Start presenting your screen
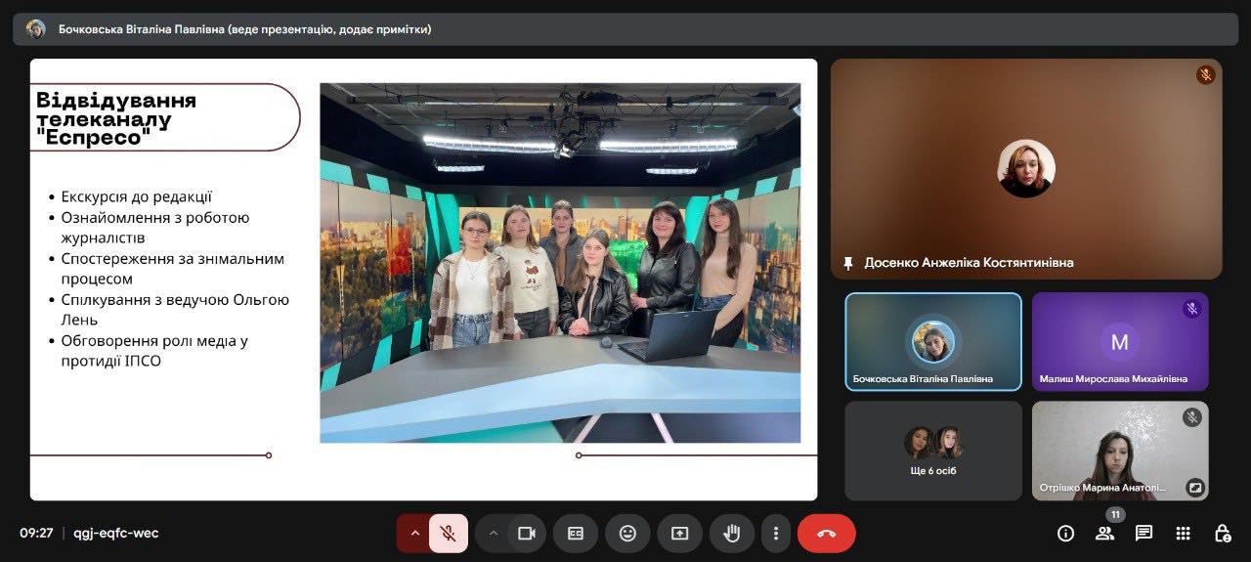1251x562 pixels. tap(679, 534)
